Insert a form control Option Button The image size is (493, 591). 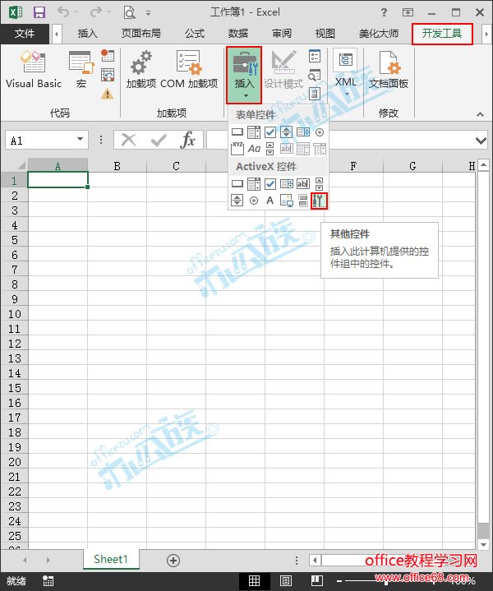coord(320,132)
